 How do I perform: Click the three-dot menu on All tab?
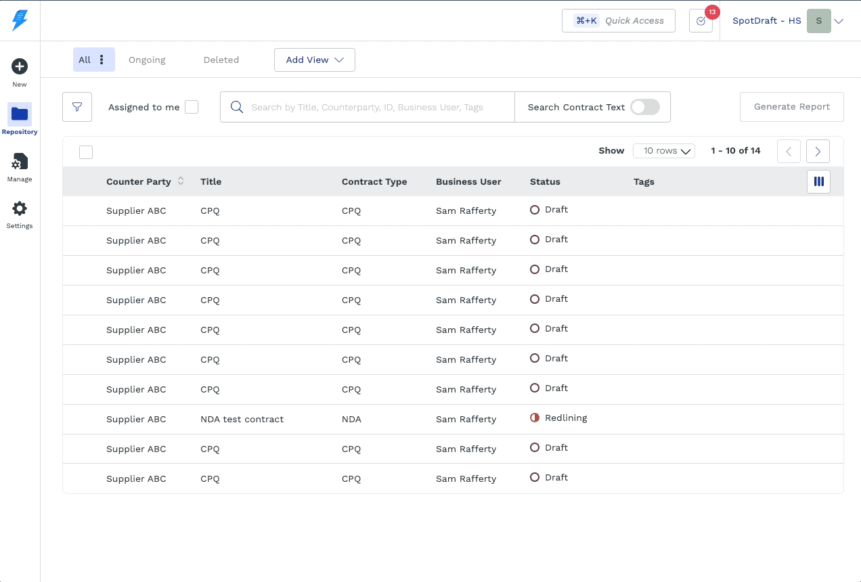(x=102, y=60)
